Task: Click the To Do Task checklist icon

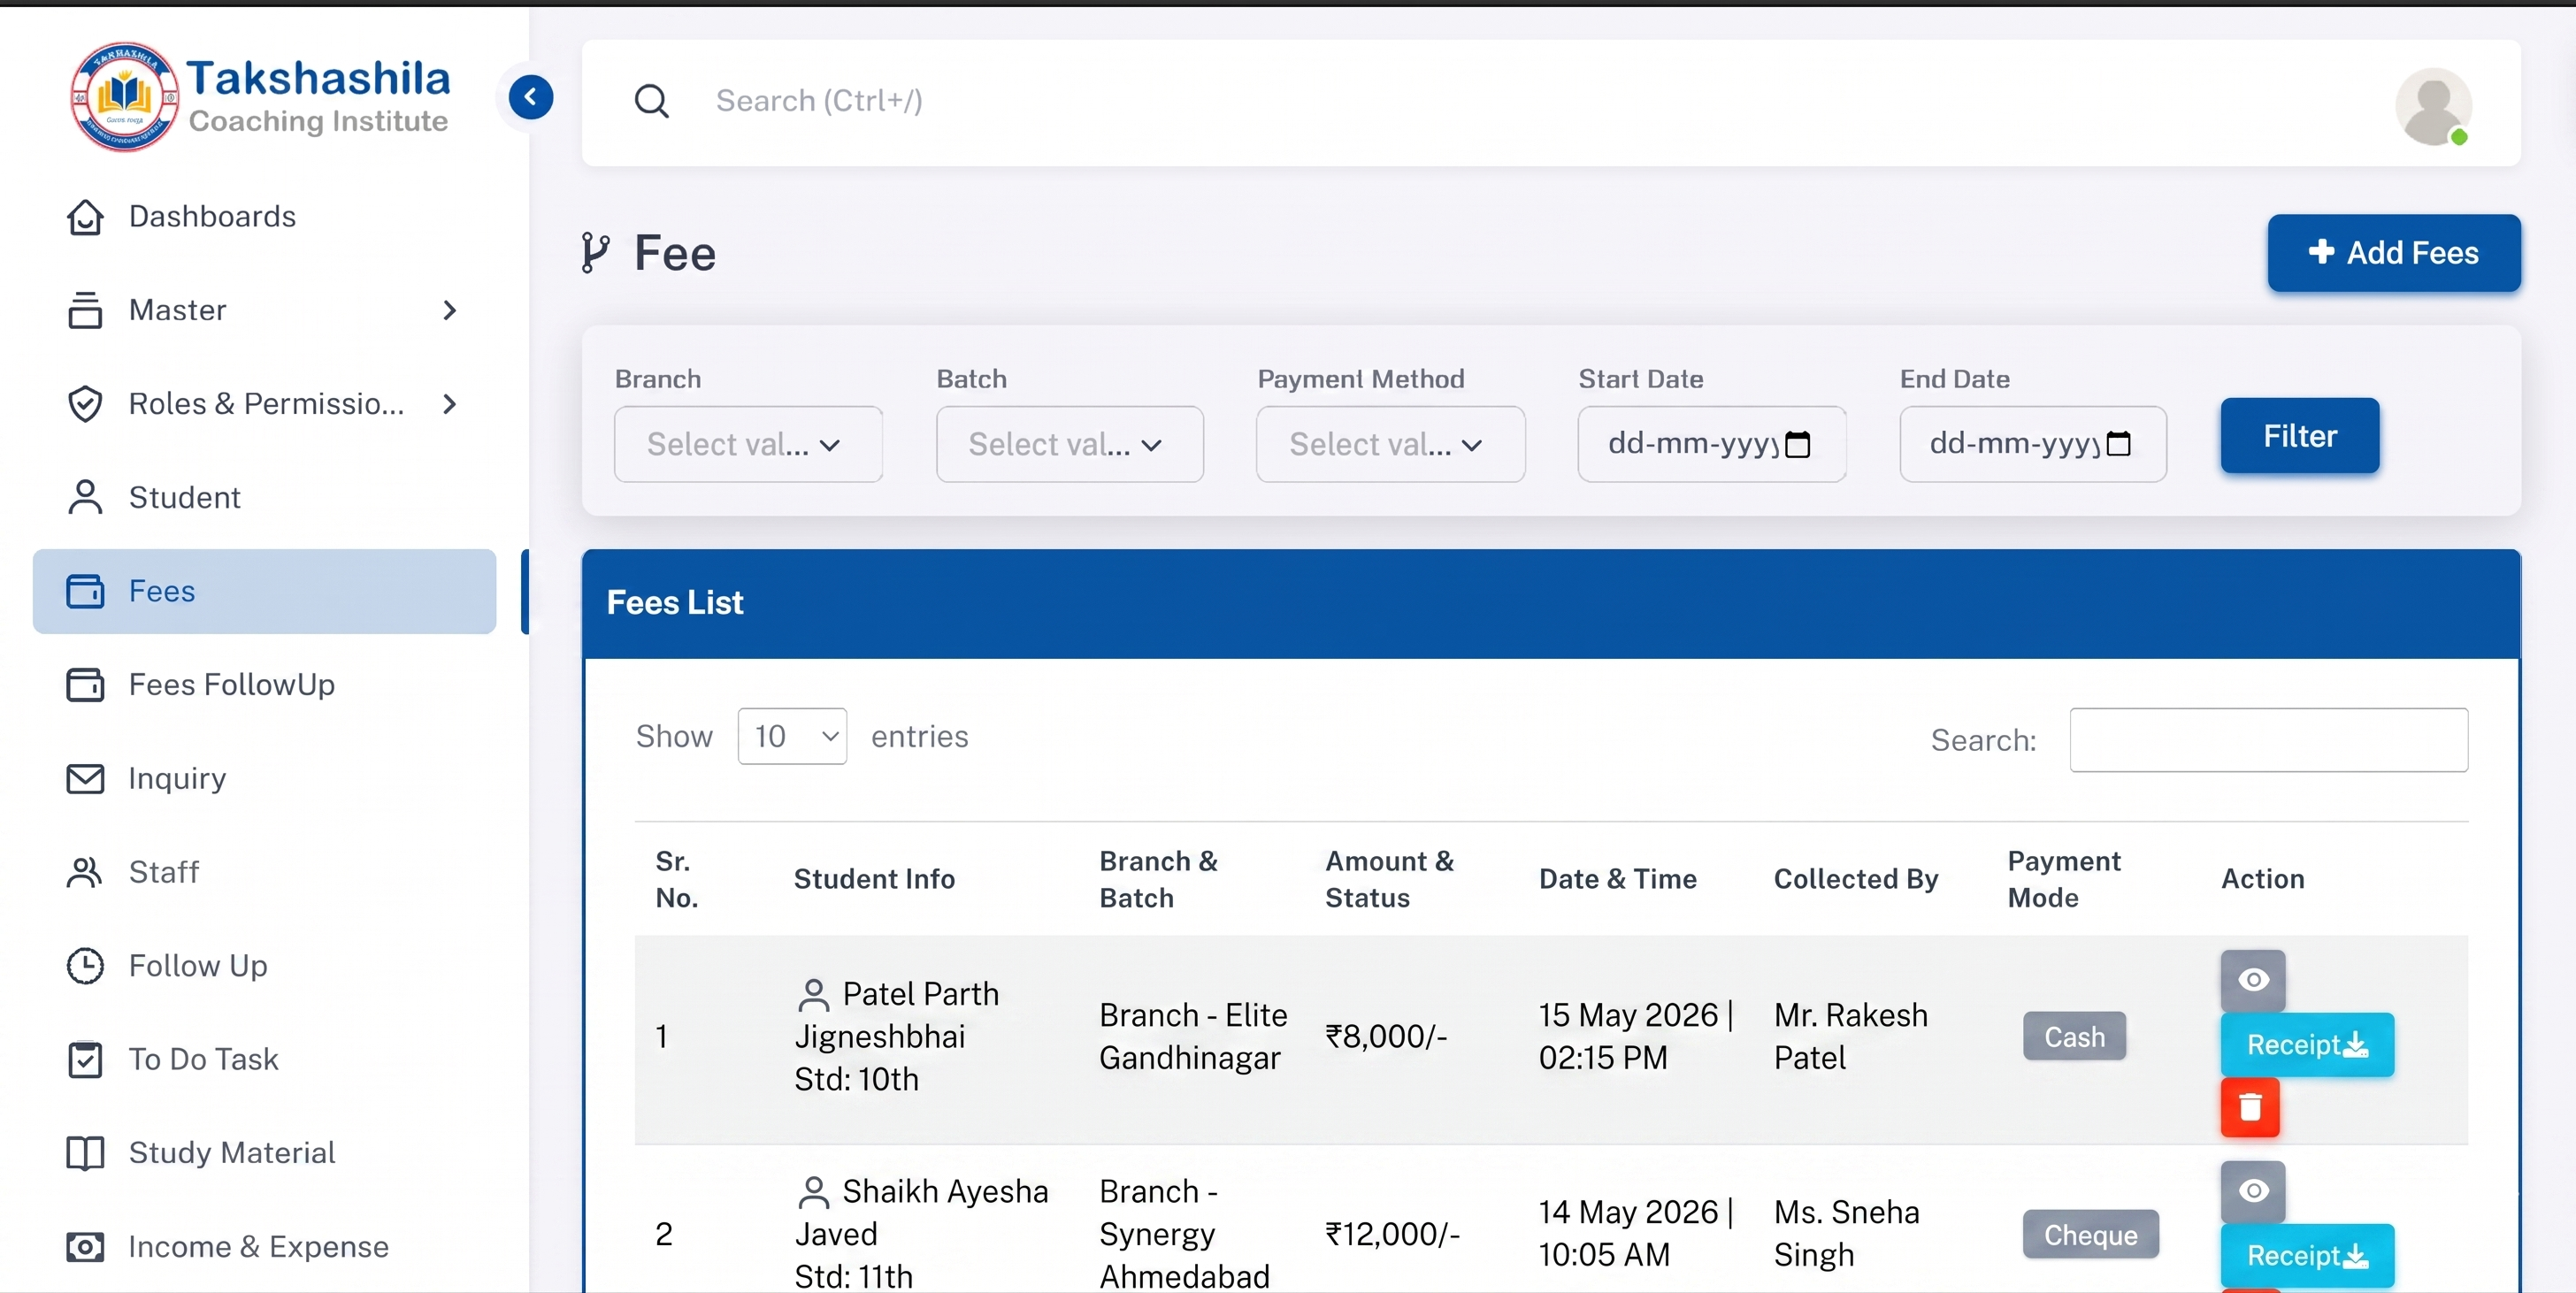Action: (85, 1059)
